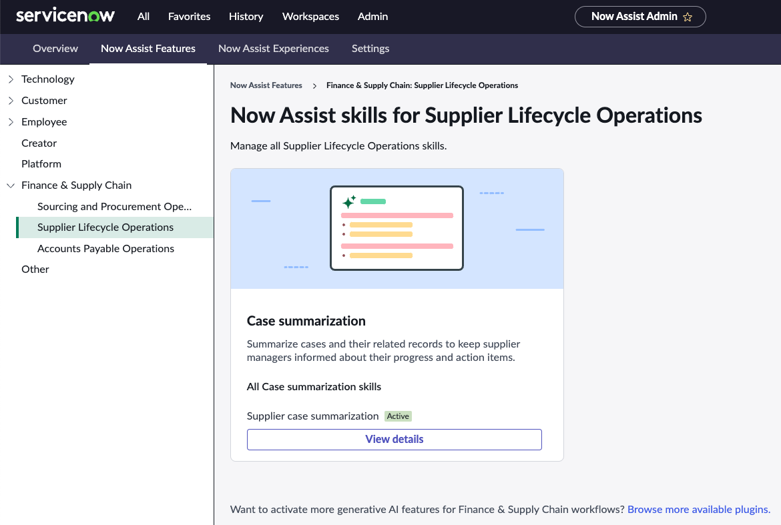Click the Supplier case summarization skill name
The height and width of the screenshot is (525, 781).
click(312, 416)
